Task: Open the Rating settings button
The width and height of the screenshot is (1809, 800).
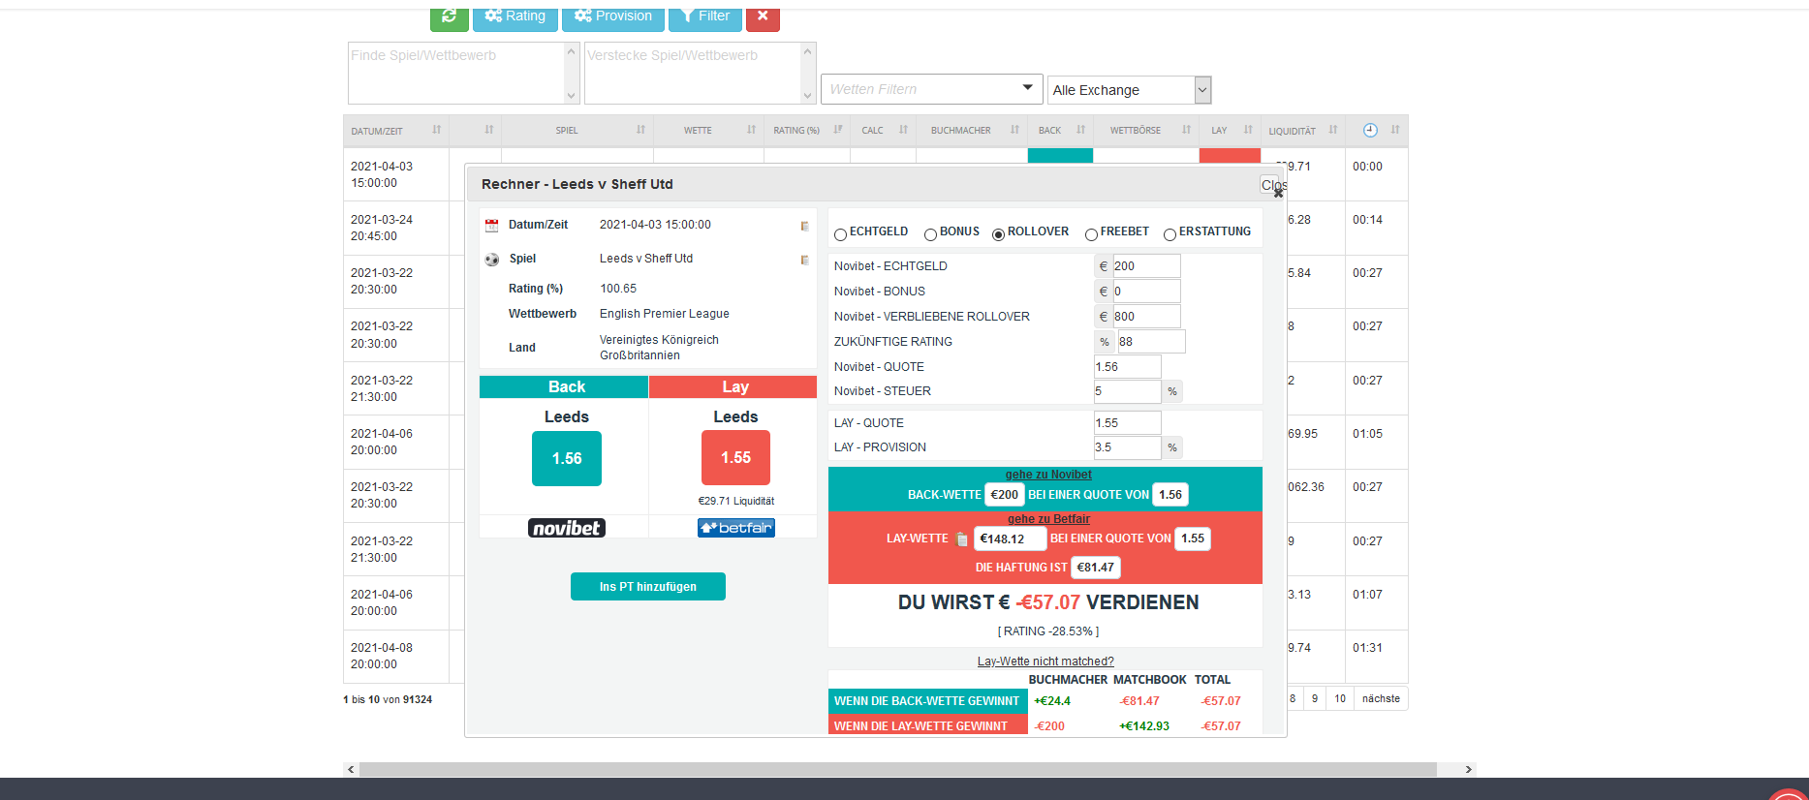Action: [x=515, y=16]
